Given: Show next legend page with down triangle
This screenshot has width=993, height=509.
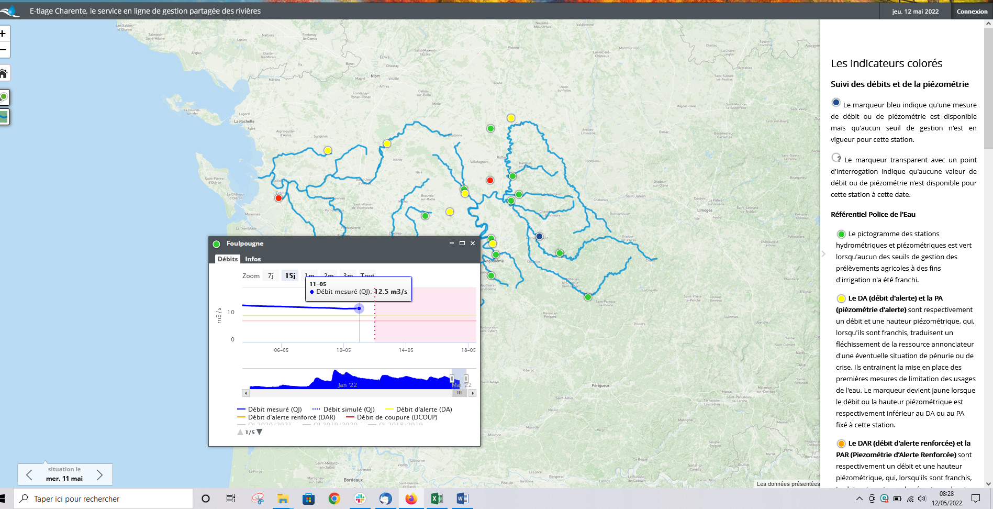Looking at the screenshot, I should coord(259,432).
